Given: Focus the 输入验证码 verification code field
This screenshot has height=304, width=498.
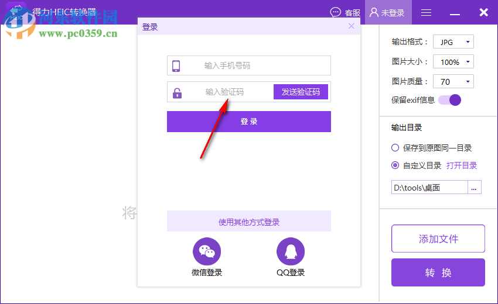Looking at the screenshot, I should point(224,92).
